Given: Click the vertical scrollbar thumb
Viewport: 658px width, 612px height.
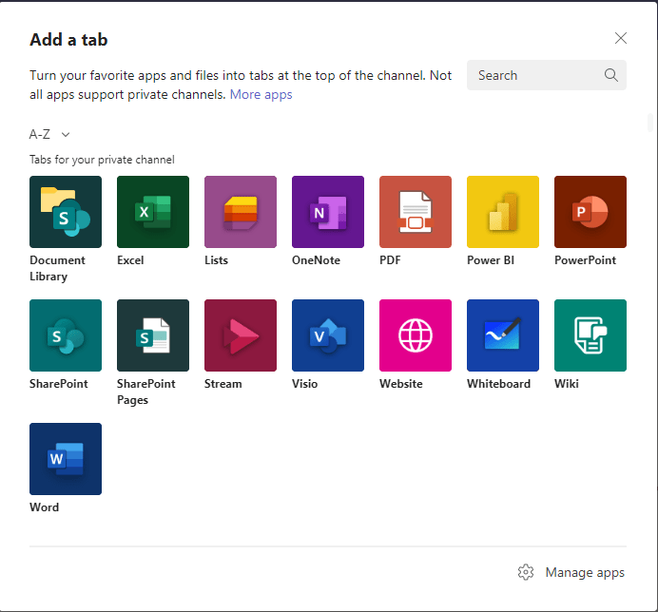Looking at the screenshot, I should point(650,123).
